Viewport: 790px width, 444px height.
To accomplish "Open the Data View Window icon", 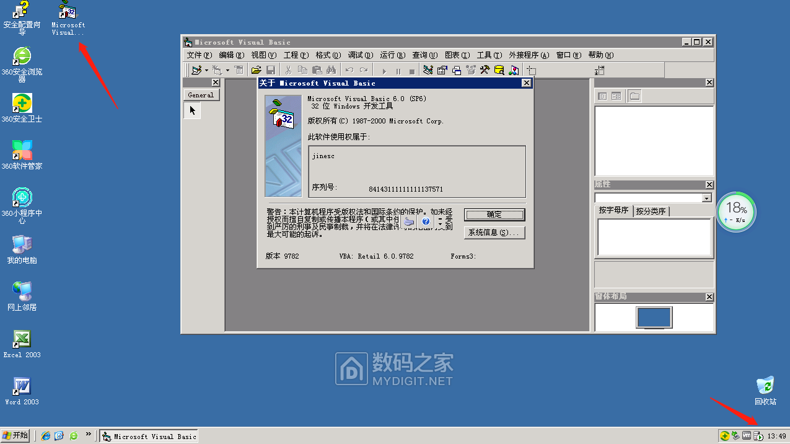I will (499, 70).
